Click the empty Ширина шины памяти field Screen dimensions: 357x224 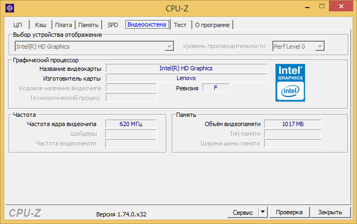tap(293, 143)
